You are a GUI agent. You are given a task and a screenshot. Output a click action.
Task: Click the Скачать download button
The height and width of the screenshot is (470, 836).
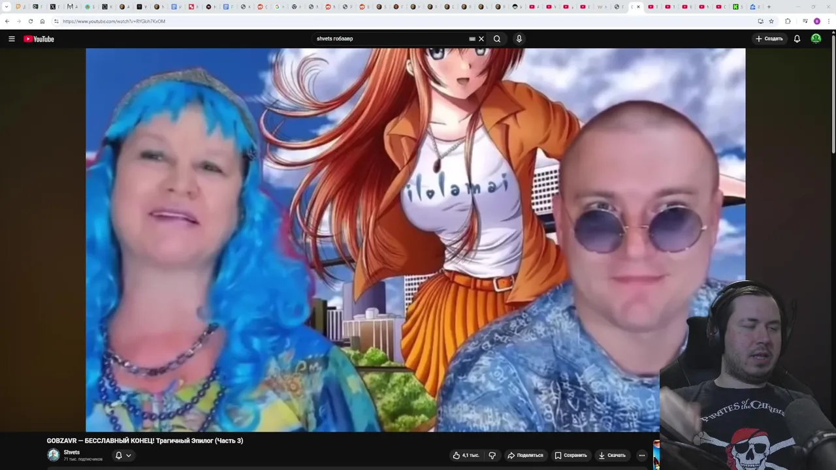coord(612,455)
